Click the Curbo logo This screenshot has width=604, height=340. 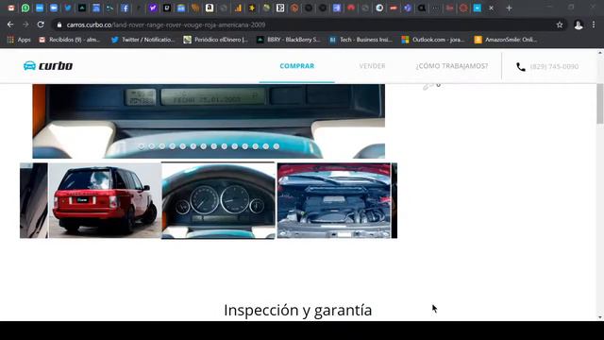48,66
